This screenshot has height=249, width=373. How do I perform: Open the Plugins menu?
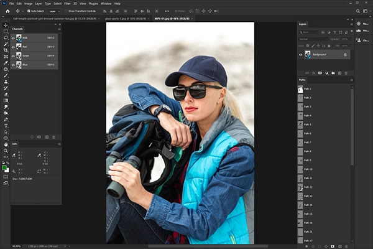(93, 4)
